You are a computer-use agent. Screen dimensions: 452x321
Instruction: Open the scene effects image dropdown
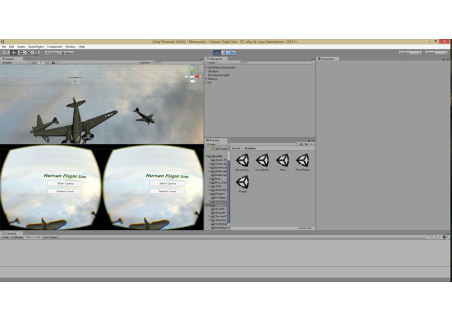[55, 62]
